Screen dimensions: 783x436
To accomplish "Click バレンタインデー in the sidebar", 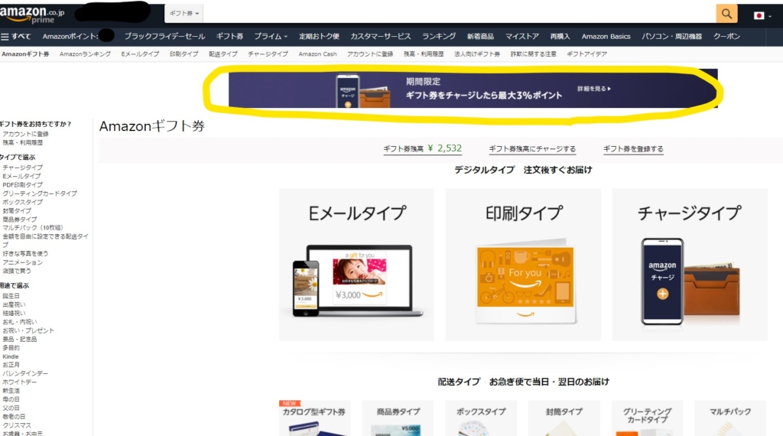I will [25, 373].
